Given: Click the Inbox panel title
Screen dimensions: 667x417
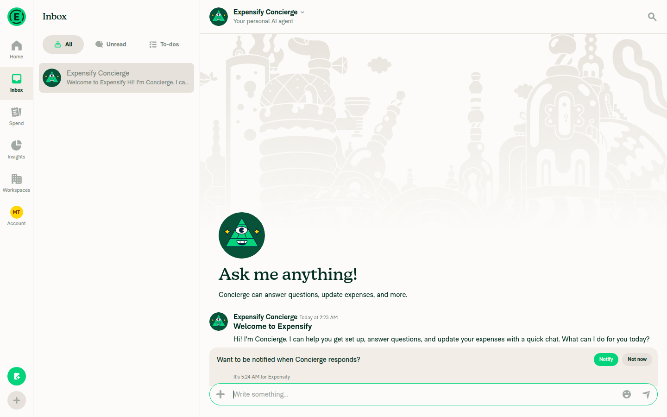Looking at the screenshot, I should [55, 17].
